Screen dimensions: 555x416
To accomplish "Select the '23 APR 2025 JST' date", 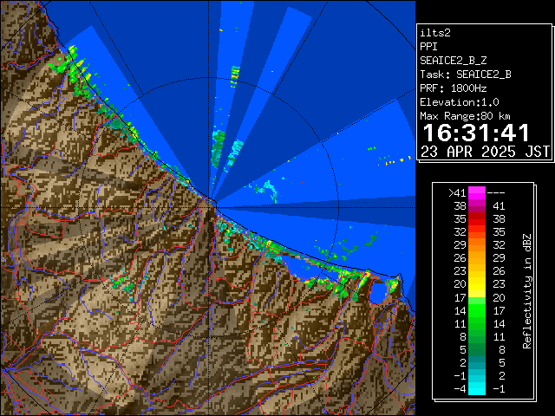I will [485, 152].
